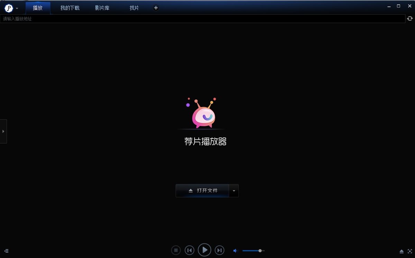Open the dropdown next to 打开文件

234,191
